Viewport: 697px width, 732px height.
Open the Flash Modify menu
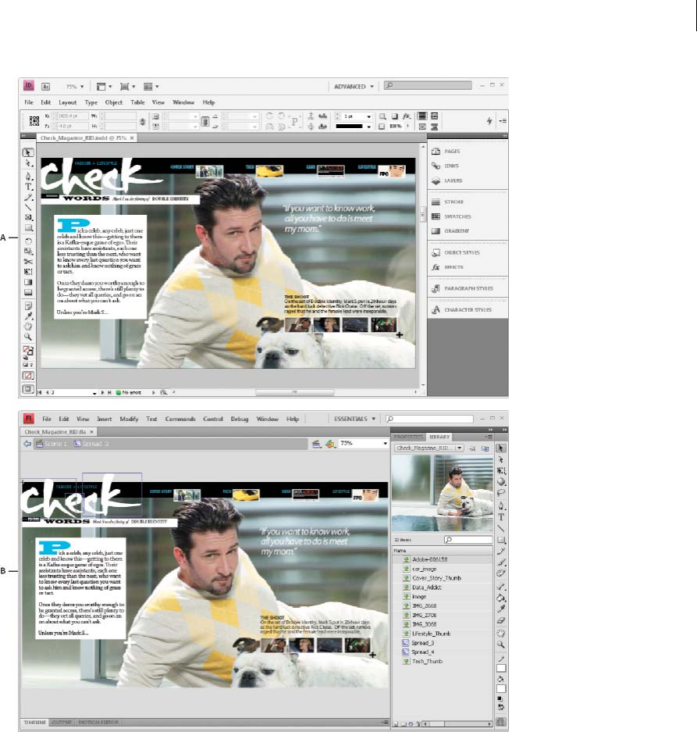pos(129,419)
